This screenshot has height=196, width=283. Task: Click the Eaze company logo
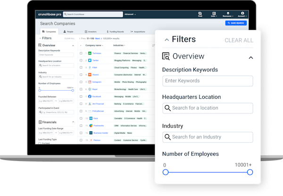pyautogui.click(x=91, y=119)
